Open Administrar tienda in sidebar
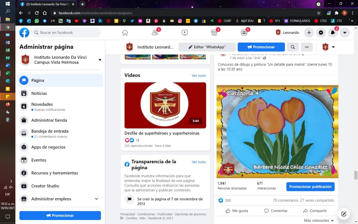This screenshot has width=358, height=224. [60, 120]
